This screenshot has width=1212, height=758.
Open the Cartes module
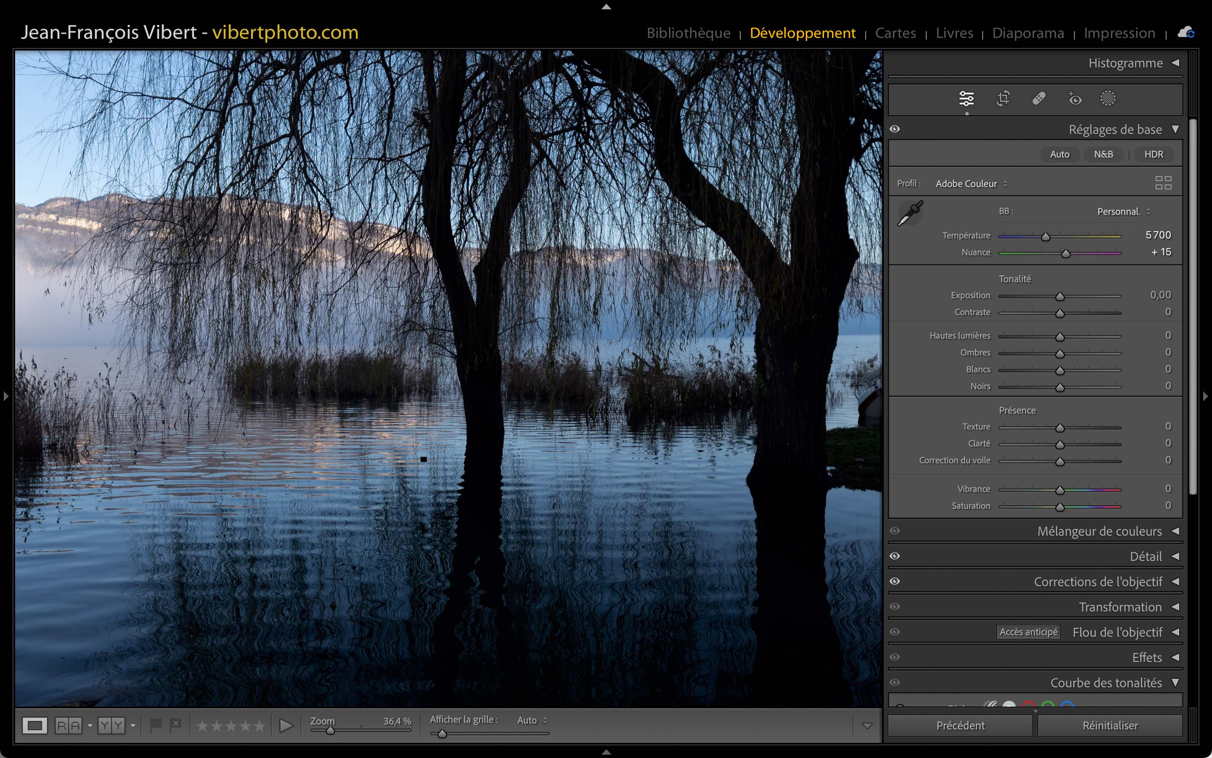pyautogui.click(x=895, y=33)
